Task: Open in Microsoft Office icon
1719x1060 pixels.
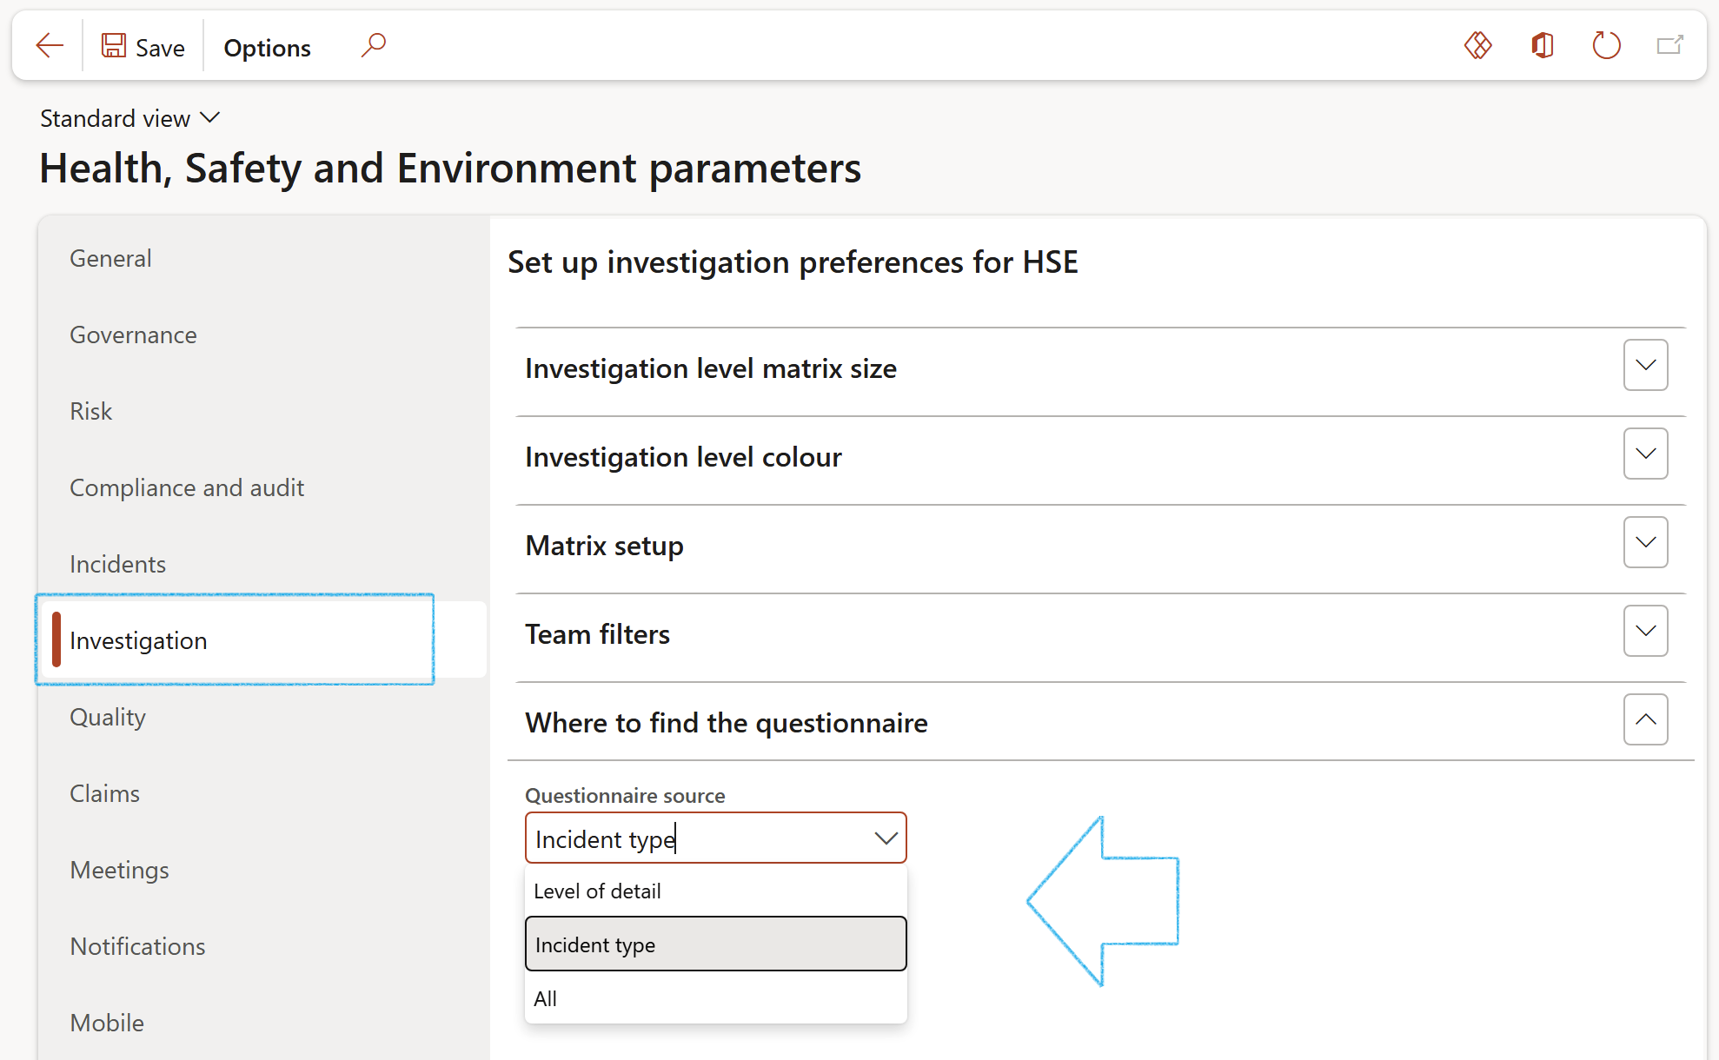Action: (x=1542, y=45)
